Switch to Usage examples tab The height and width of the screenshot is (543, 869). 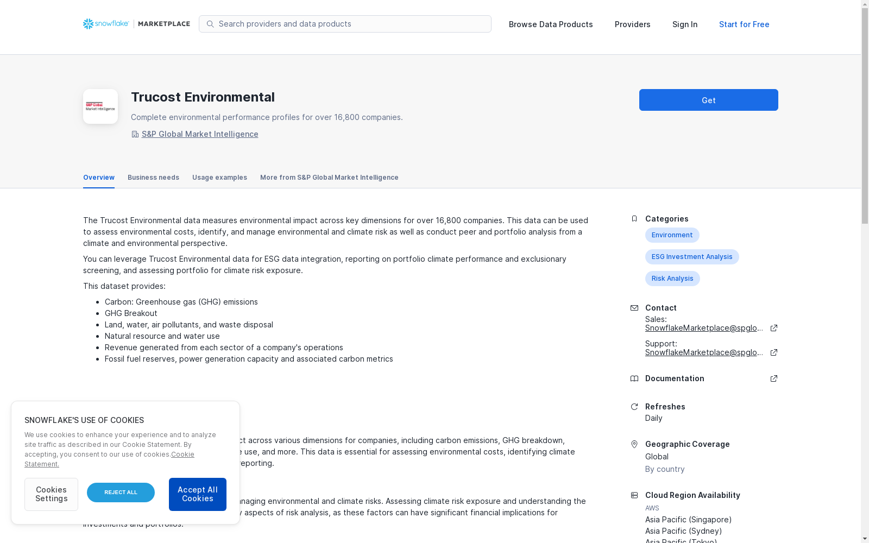(219, 178)
